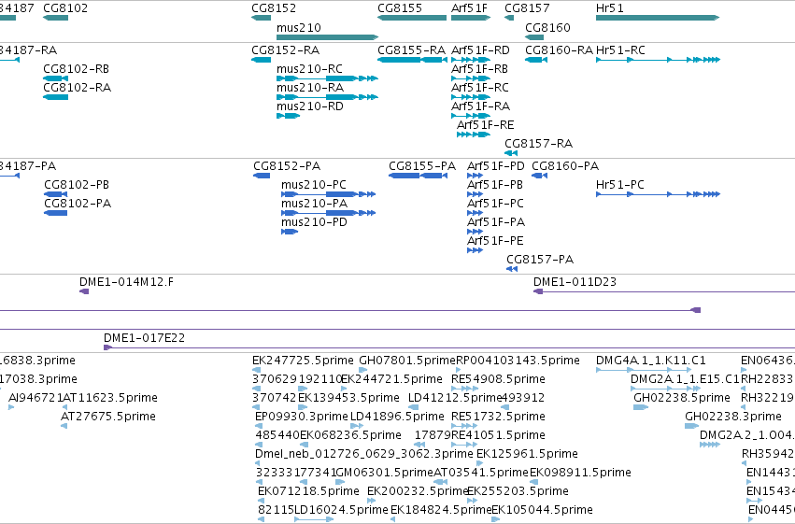Click EST EK125961.5prime
The height and width of the screenshot is (524, 795).
(x=480, y=463)
